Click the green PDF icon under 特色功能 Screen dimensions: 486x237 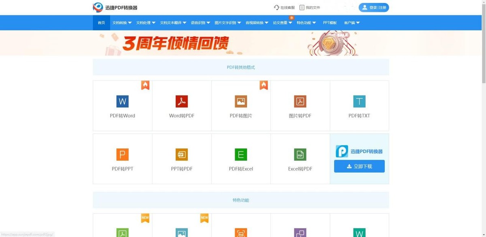pos(122,233)
